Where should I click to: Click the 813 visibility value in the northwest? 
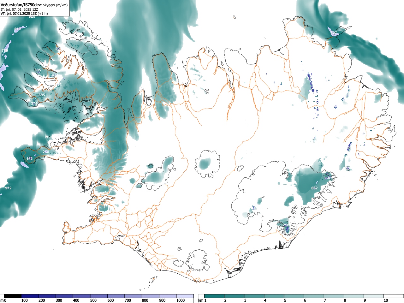tap(17, 29)
